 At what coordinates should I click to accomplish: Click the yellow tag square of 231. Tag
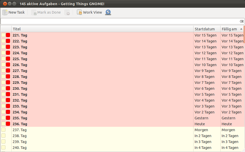point(3,94)
